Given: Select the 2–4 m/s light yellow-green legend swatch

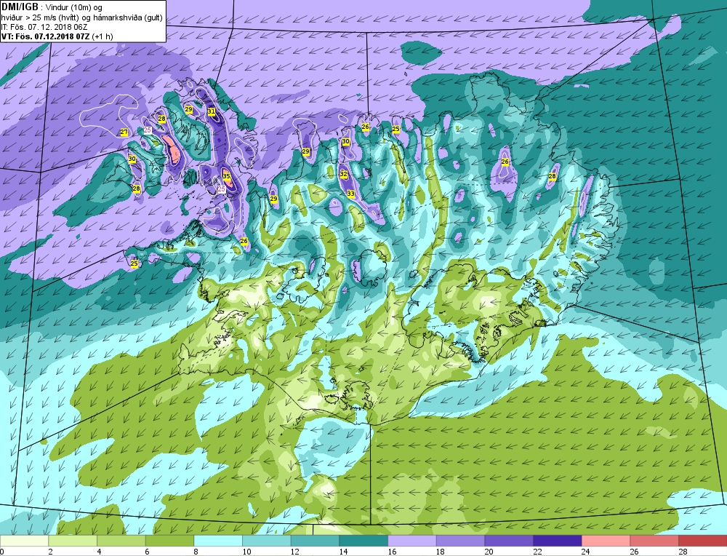Looking at the screenshot, I should click(73, 541).
